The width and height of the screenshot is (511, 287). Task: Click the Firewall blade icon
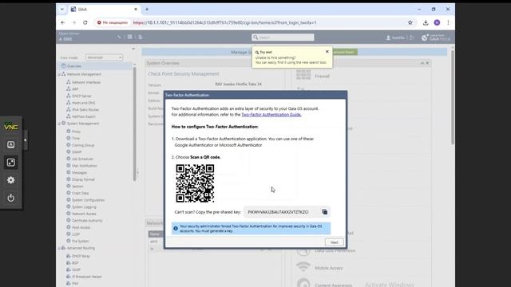click(x=303, y=76)
